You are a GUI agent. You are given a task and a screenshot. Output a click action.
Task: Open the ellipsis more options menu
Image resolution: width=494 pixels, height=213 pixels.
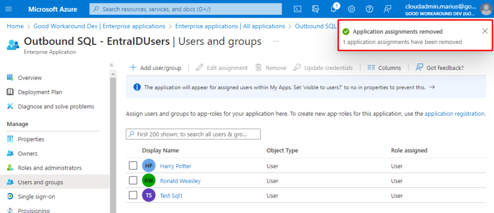[276, 41]
